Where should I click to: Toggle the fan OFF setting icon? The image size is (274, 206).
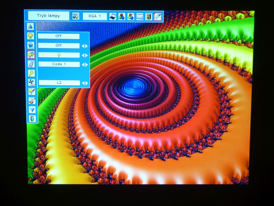(x=32, y=82)
